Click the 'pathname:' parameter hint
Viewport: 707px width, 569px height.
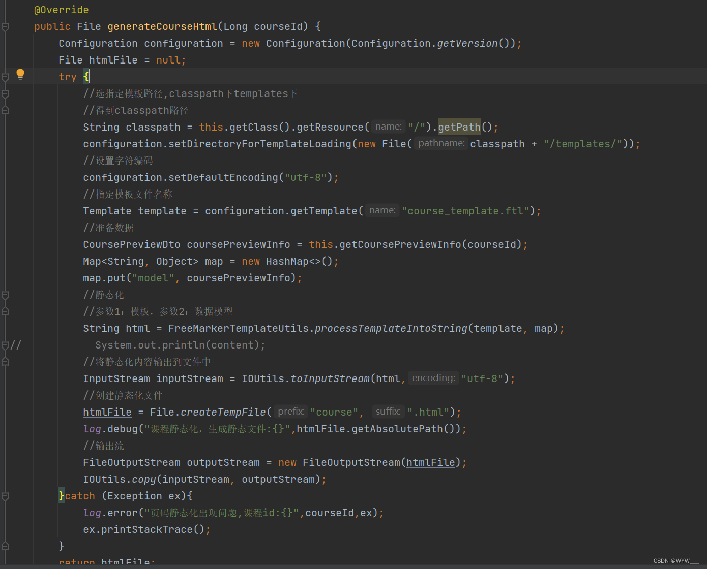(441, 143)
